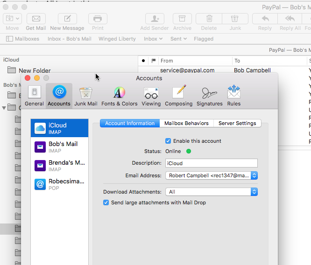Open Inbox - Bob's Mail favorite
The image size is (311, 265).
coord(70,39)
